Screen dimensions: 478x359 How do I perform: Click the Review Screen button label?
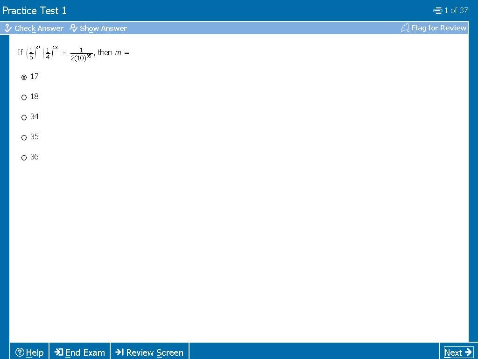pyautogui.click(x=155, y=352)
